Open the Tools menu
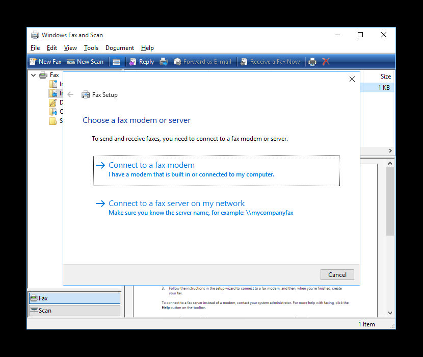Image resolution: width=423 pixels, height=357 pixels. tap(91, 47)
